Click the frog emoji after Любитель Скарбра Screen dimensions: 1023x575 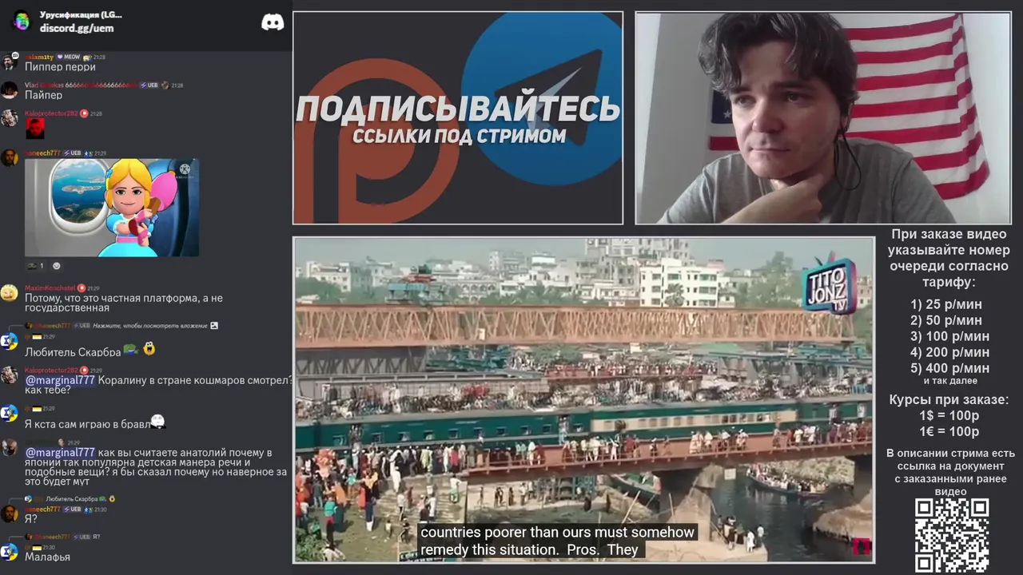pos(130,350)
